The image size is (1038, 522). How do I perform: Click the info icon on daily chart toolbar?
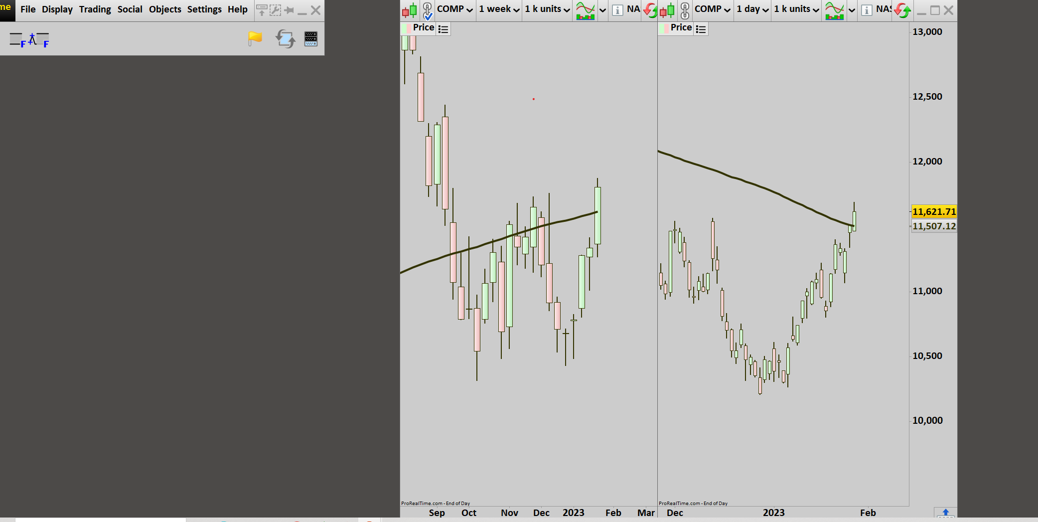click(x=867, y=10)
